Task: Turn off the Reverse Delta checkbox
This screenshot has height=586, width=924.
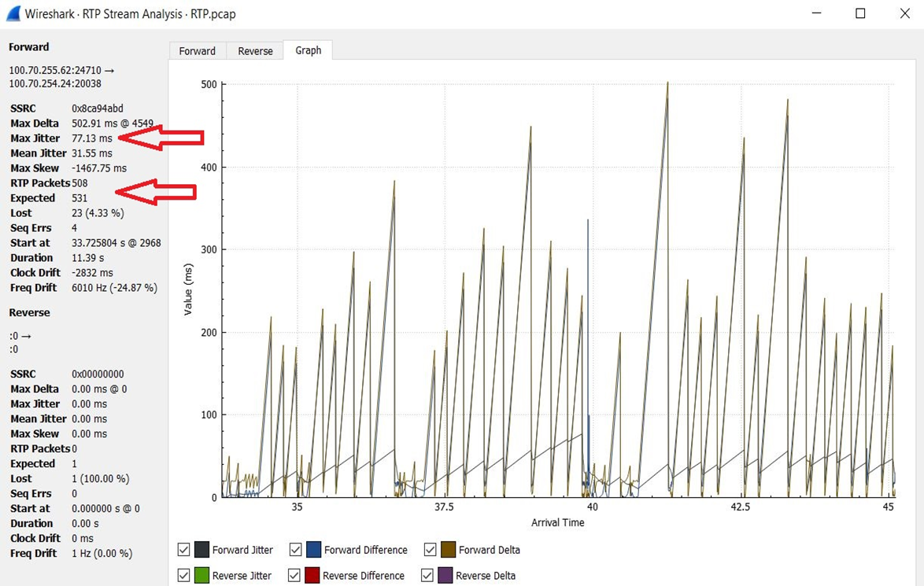Action: [427, 576]
